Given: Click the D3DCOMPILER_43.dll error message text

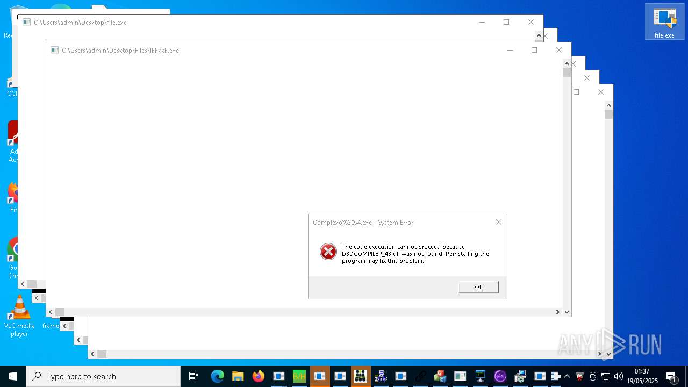Looking at the screenshot, I should click(x=415, y=254).
